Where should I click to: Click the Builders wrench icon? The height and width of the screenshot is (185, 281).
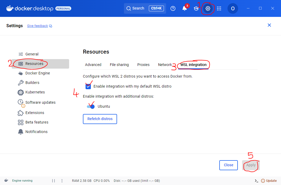[21, 83]
